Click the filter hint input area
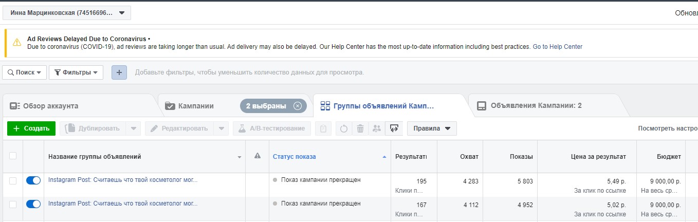The width and height of the screenshot is (698, 222). coord(249,72)
